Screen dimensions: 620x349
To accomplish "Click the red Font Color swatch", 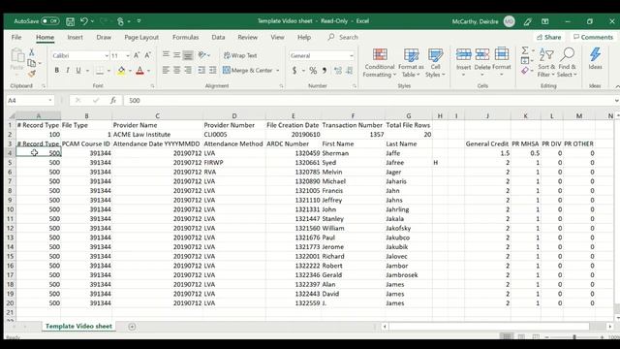I will [x=139, y=71].
